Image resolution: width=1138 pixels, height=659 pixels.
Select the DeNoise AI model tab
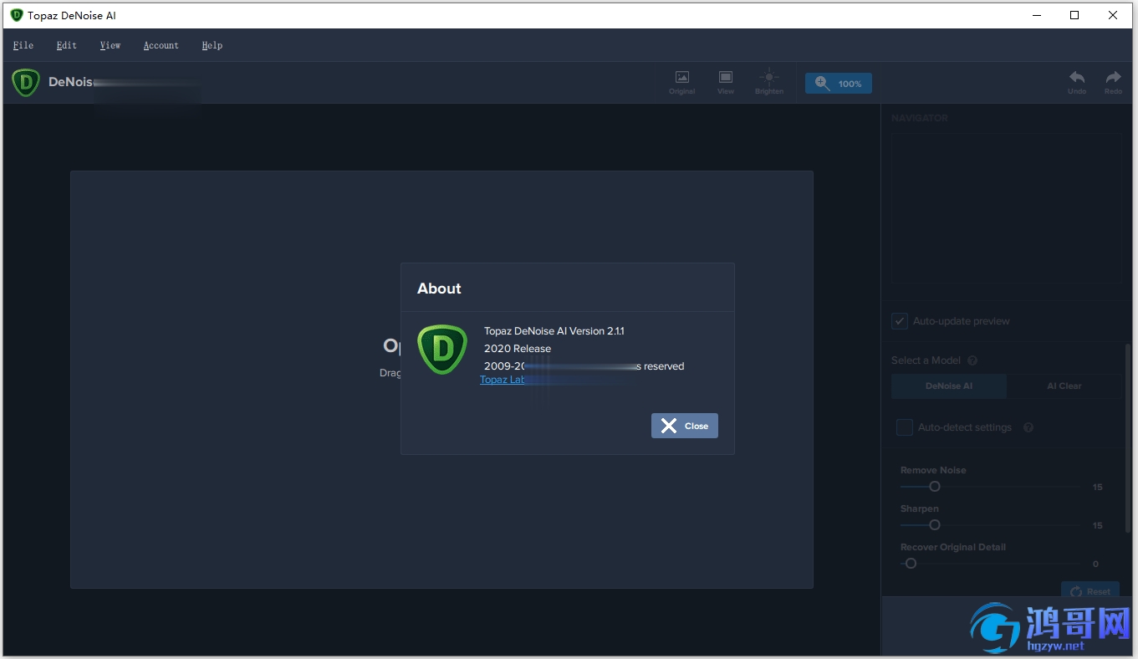pyautogui.click(x=949, y=386)
